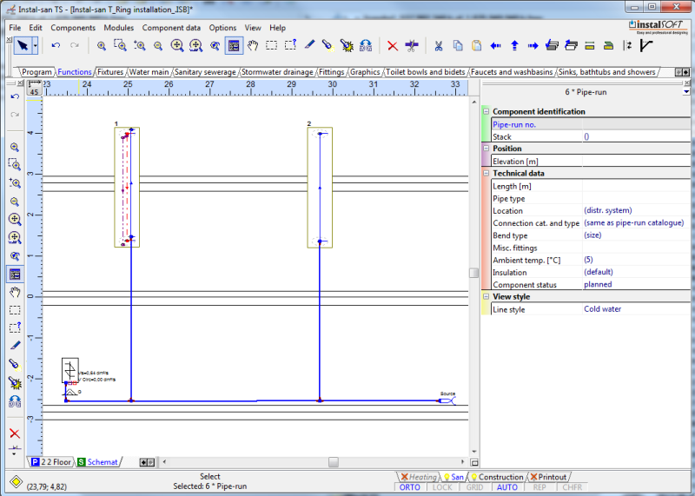The image size is (695, 496).
Task: Open the Component data menu
Action: [x=171, y=28]
